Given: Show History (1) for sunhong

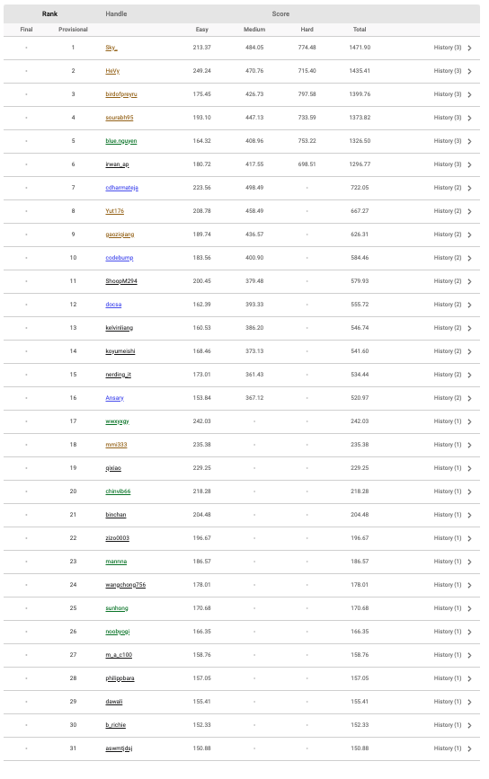Looking at the screenshot, I should pos(448,608).
